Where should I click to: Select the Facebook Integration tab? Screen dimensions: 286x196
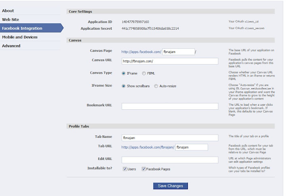pyautogui.click(x=22, y=28)
